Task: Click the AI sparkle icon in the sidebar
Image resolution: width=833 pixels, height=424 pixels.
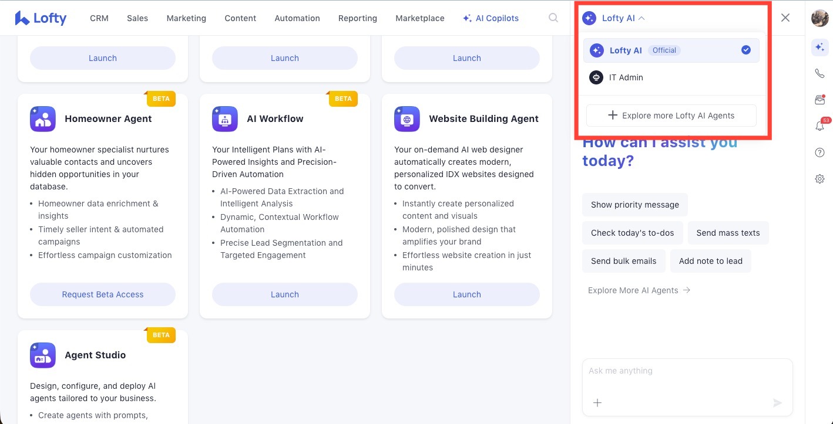Action: pyautogui.click(x=819, y=48)
